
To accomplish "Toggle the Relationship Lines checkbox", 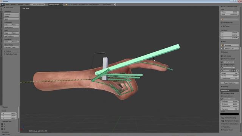I will point(222,67).
